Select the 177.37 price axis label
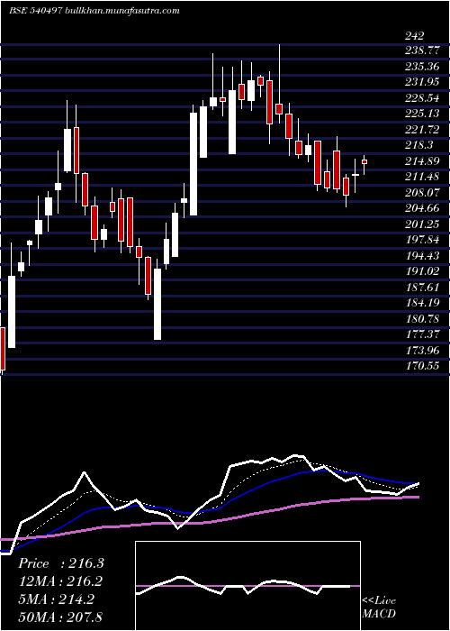 click(x=422, y=334)
